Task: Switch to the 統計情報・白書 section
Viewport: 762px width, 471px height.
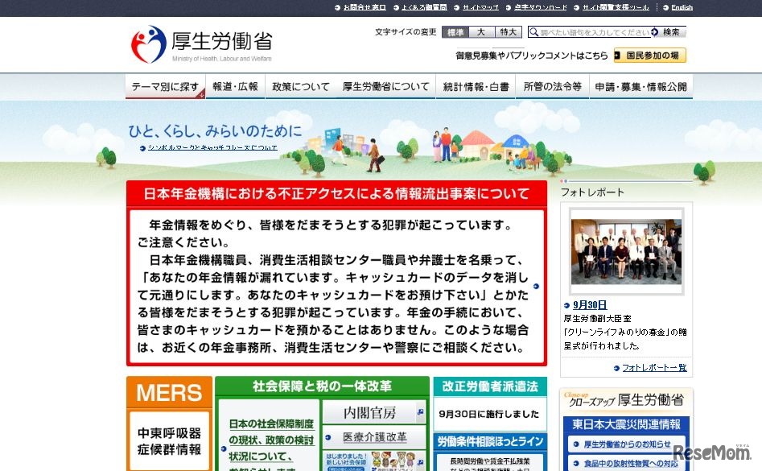Action: tap(476, 86)
